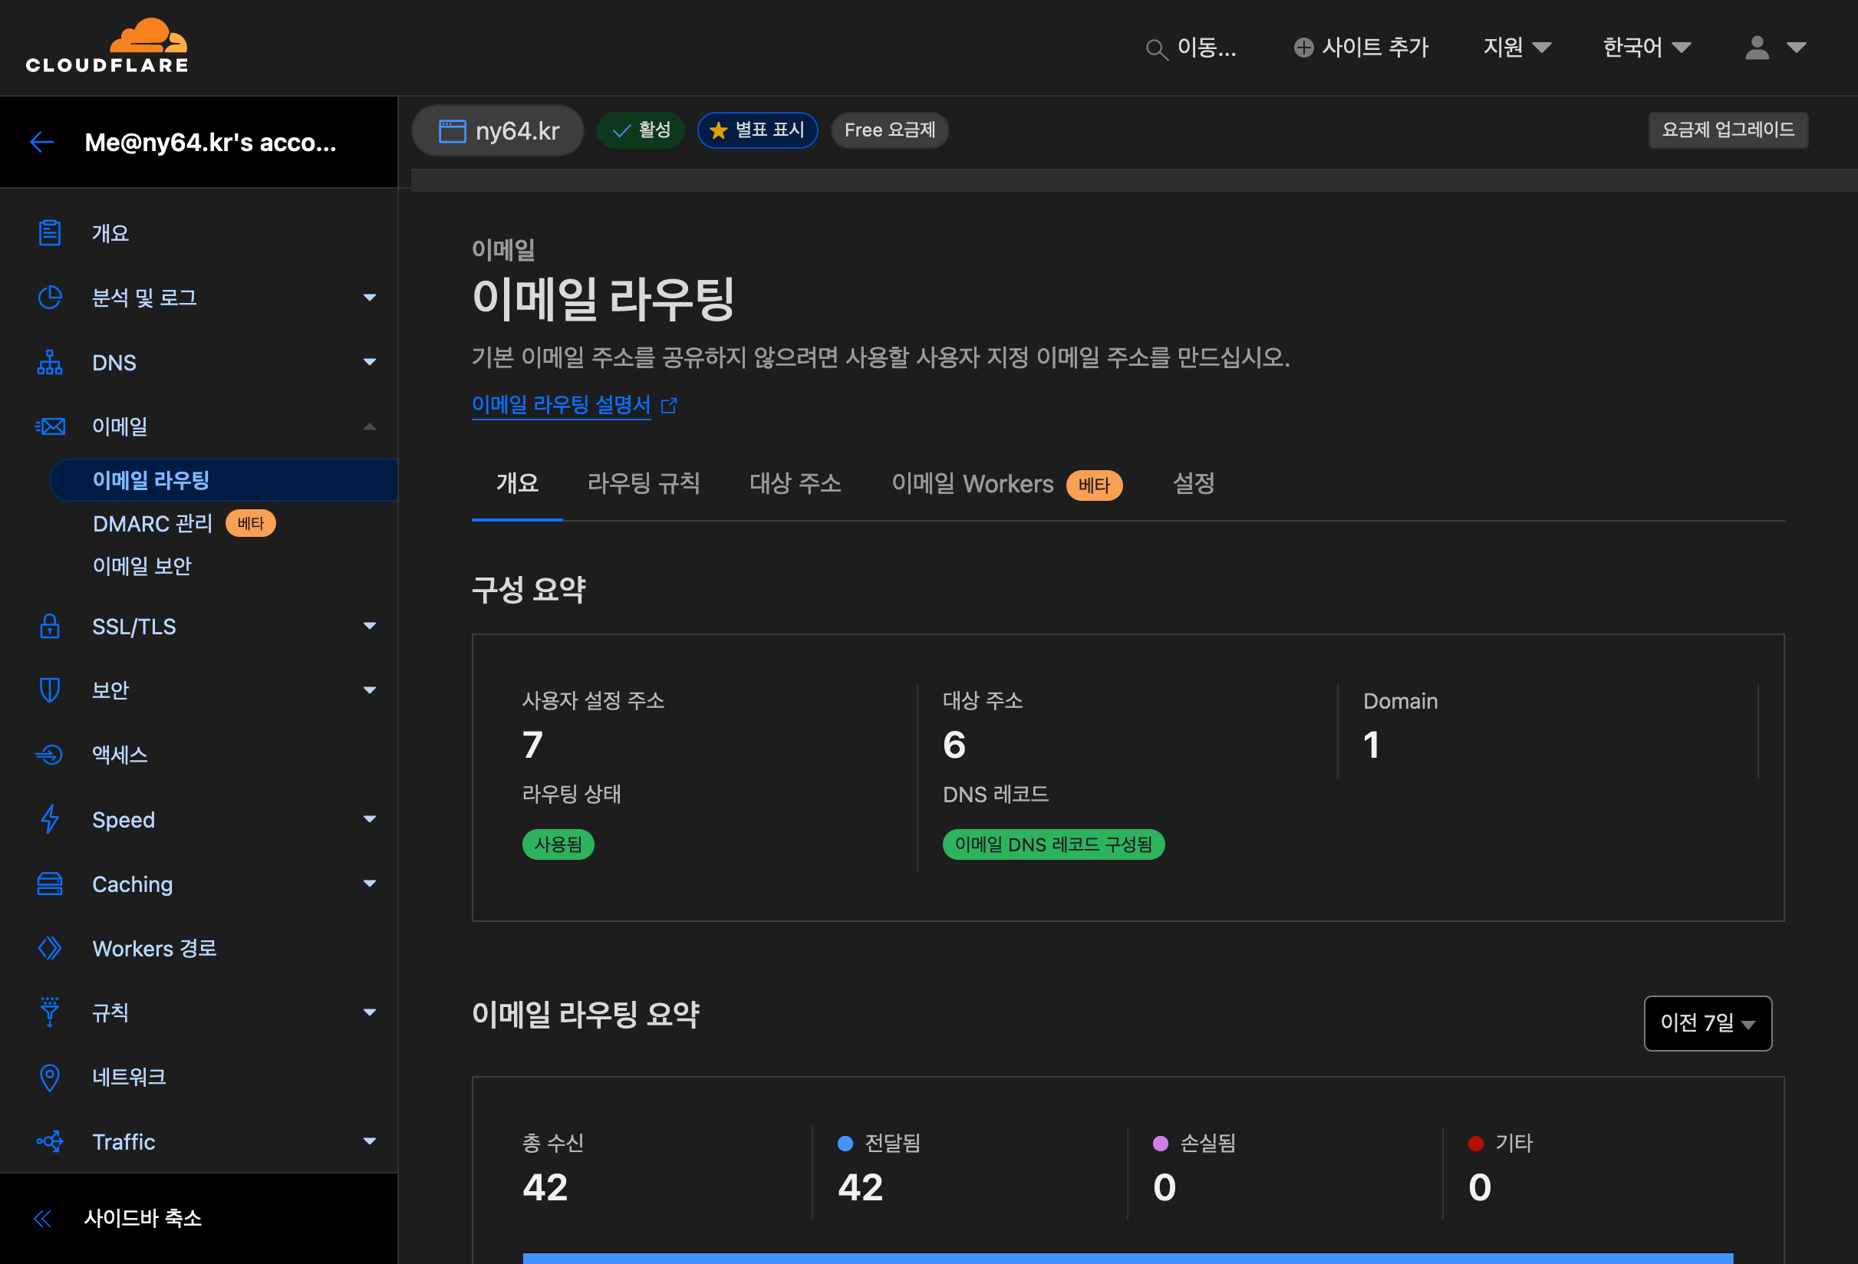This screenshot has height=1264, width=1858.
Task: Click the 개요 clipboard icon in the sidebar
Action: point(50,232)
